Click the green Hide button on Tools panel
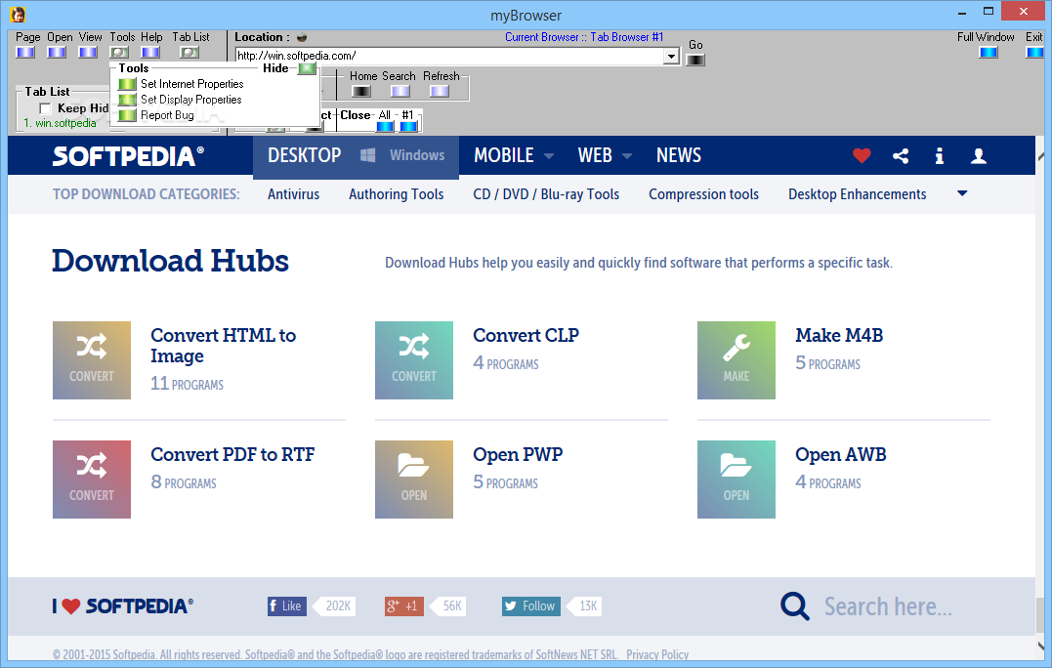Image resolution: width=1052 pixels, height=668 pixels. tap(307, 68)
